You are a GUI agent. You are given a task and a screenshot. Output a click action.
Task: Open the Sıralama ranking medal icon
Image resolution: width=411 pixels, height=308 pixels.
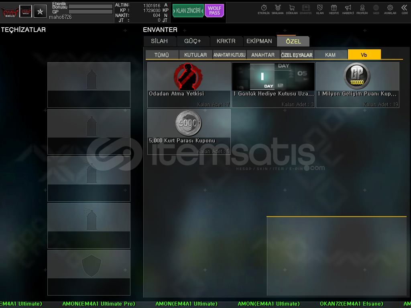coord(277,9)
